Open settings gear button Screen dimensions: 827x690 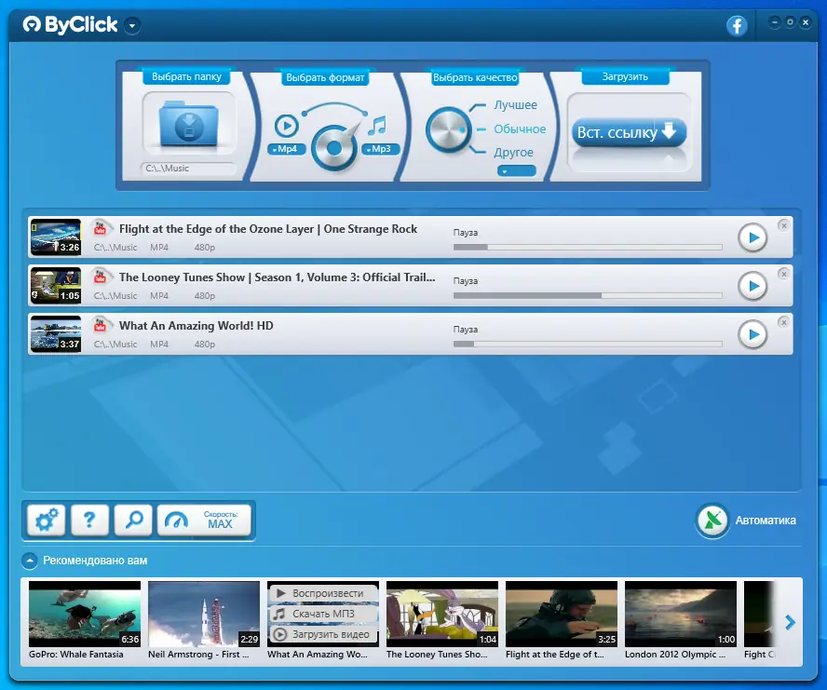click(x=46, y=521)
